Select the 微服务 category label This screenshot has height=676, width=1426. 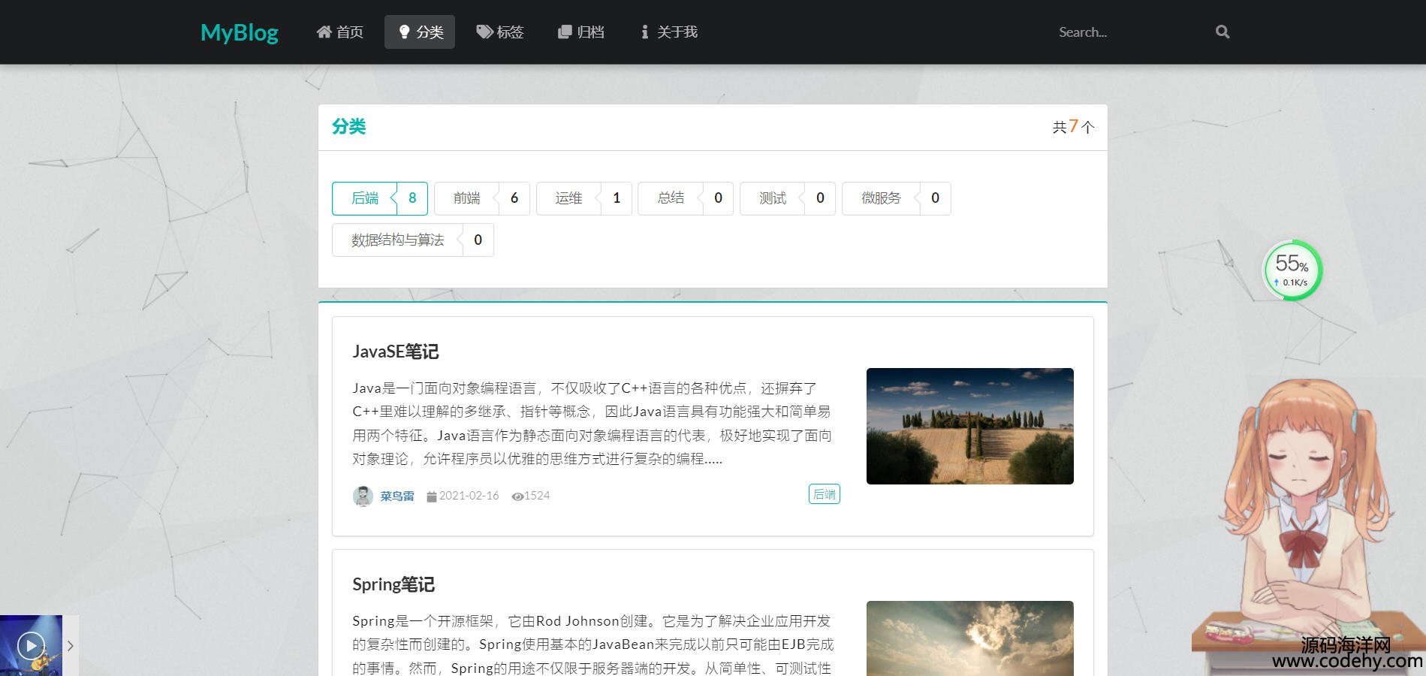pos(881,198)
